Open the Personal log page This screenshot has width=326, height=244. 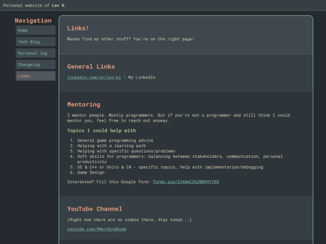click(36, 53)
